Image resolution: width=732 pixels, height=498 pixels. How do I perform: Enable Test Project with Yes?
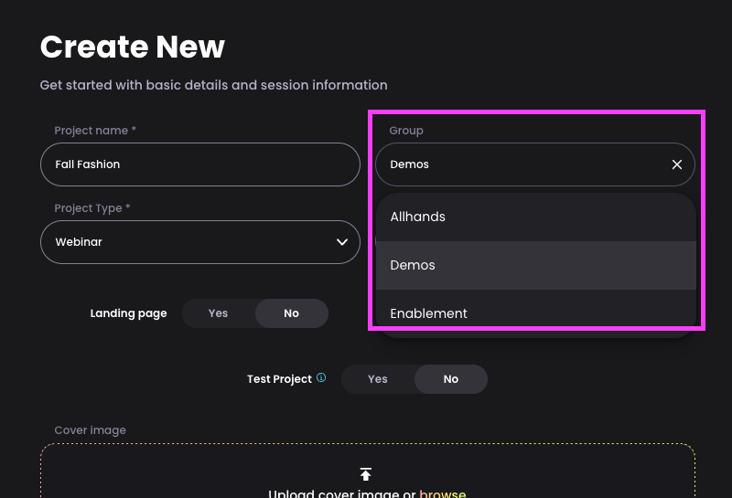click(378, 379)
